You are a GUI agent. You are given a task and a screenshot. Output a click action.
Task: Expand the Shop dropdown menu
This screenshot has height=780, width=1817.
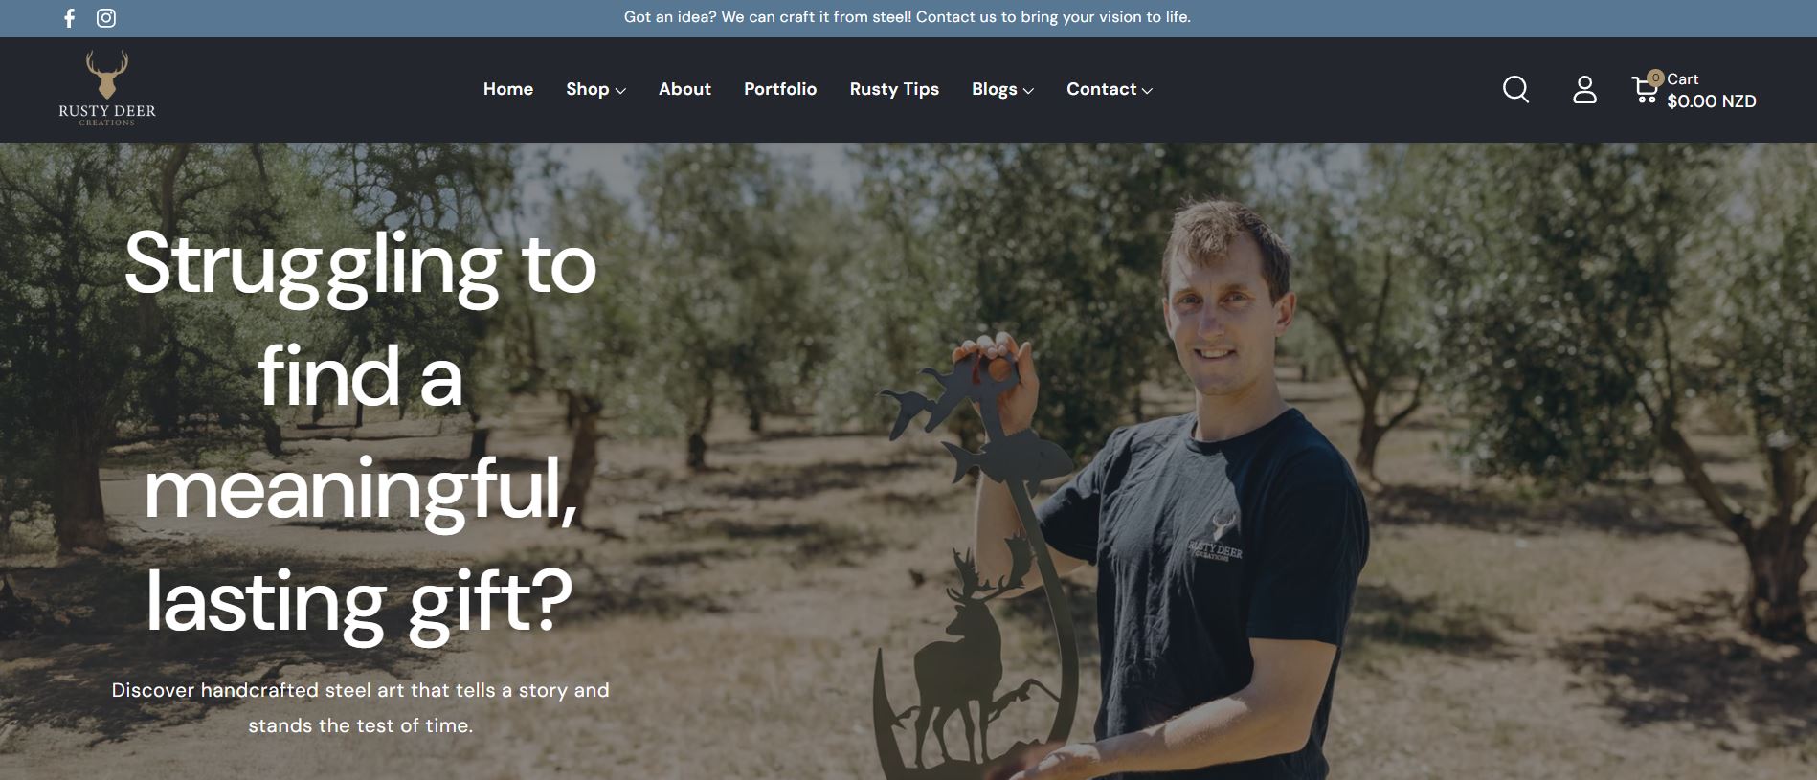595,89
